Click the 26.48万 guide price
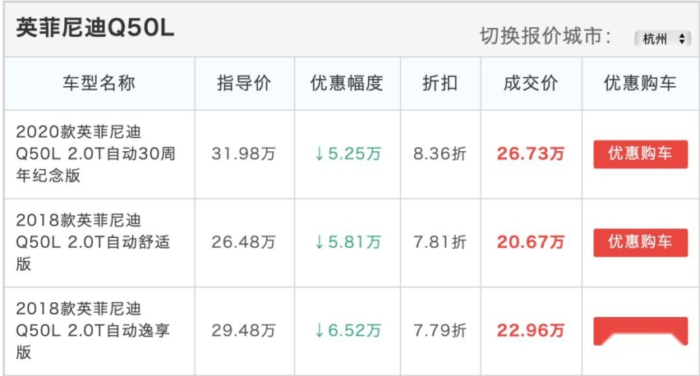700x376 pixels. (243, 242)
